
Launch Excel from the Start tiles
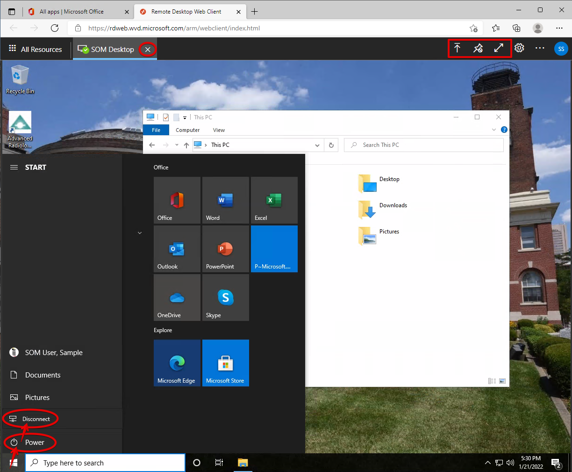pos(274,200)
